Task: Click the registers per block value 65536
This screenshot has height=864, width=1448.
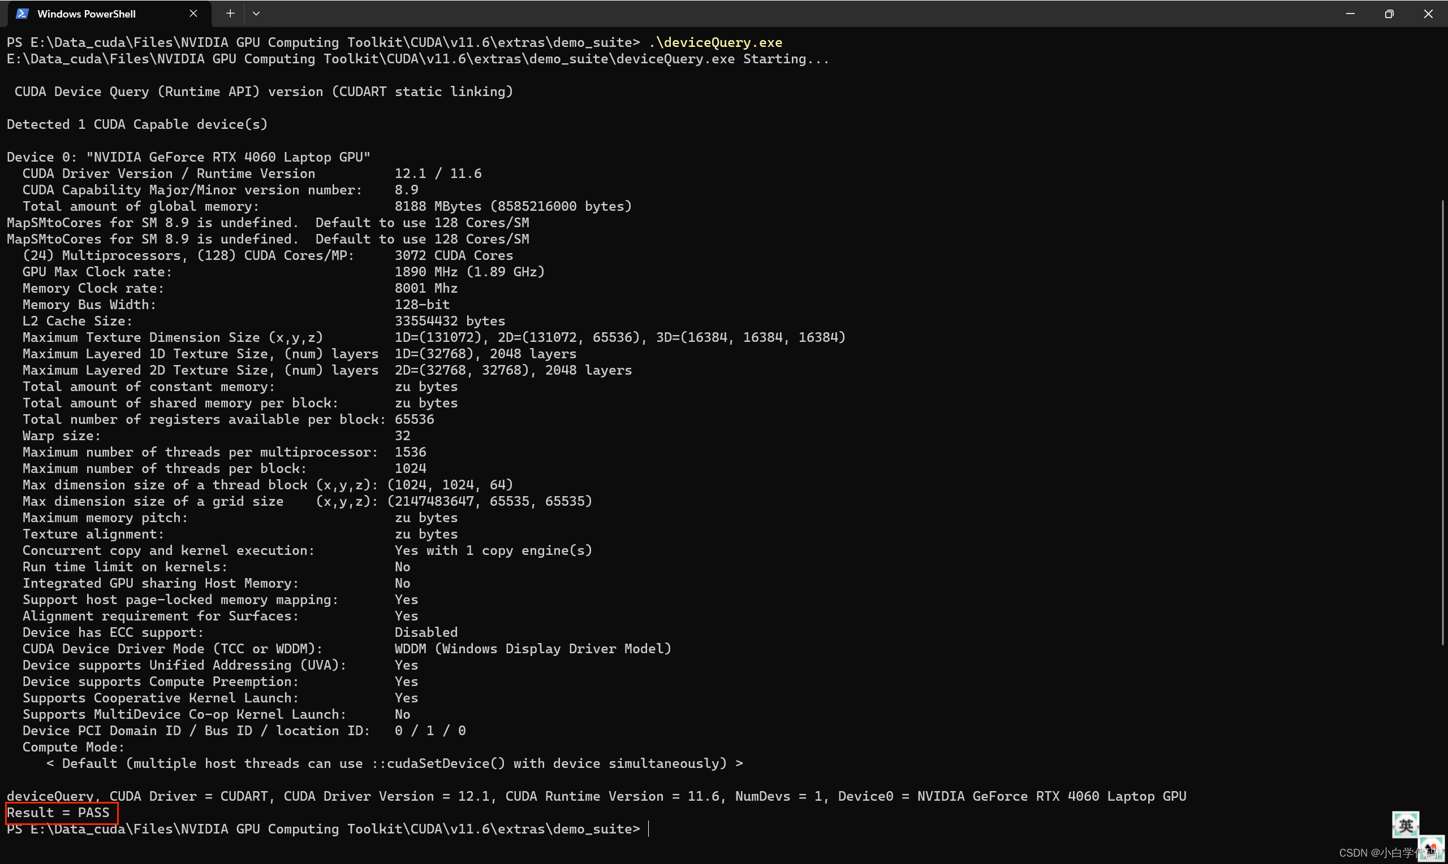Action: (x=414, y=419)
